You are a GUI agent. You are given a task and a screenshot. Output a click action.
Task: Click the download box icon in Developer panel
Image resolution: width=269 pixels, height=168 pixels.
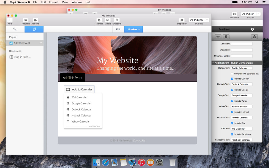(254, 37)
